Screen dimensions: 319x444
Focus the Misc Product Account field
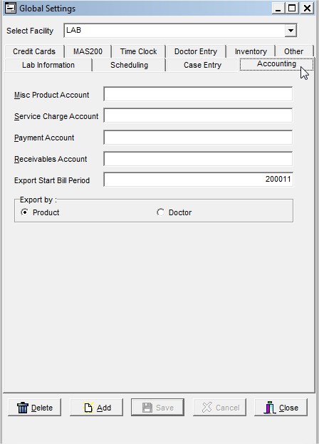coord(198,94)
